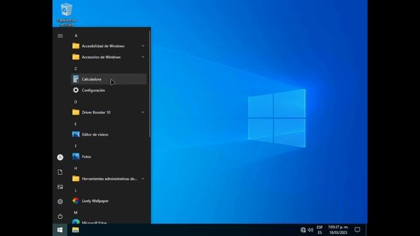The width and height of the screenshot is (420, 236).
Task: Select the letter C group header
Action: point(76,69)
